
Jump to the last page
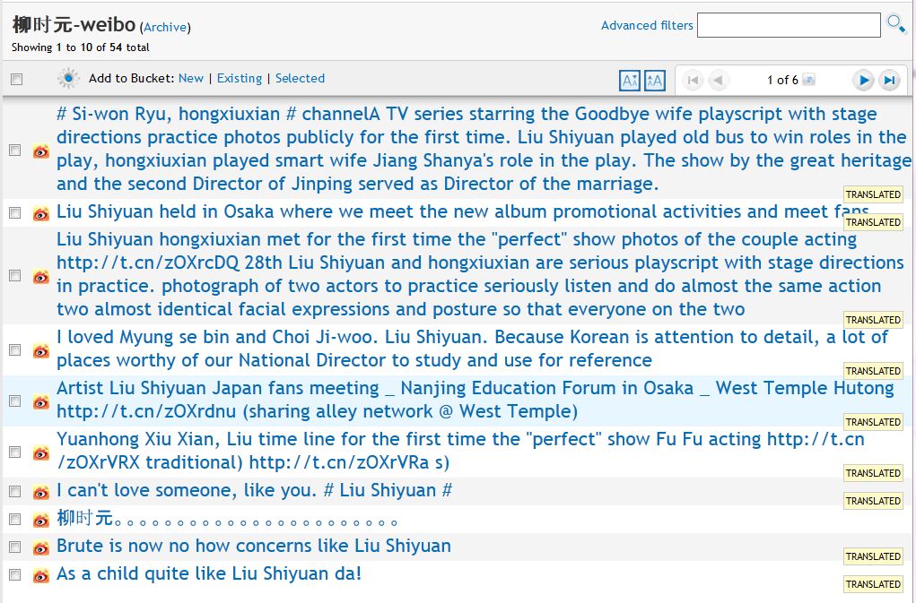(x=889, y=80)
